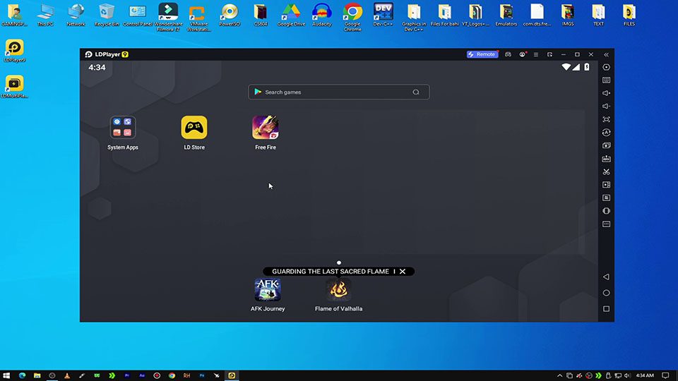Select the Emulators folder on desktop

[x=506, y=15]
